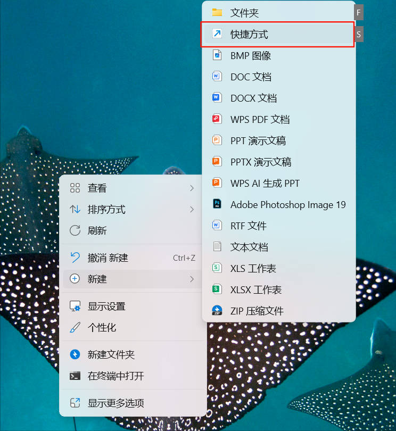Open 个性化 from the context menu
This screenshot has width=396, height=431.
pos(133,327)
